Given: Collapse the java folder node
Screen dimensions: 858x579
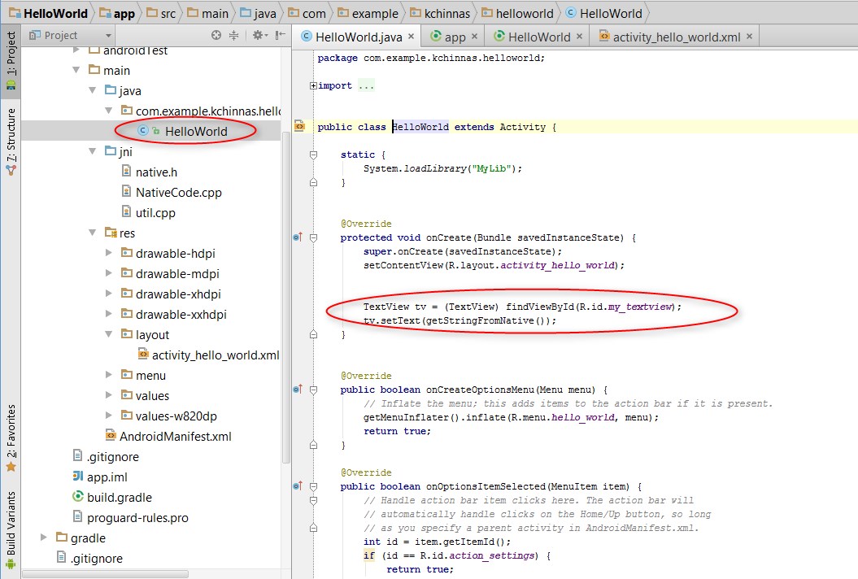Looking at the screenshot, I should pos(93,90).
